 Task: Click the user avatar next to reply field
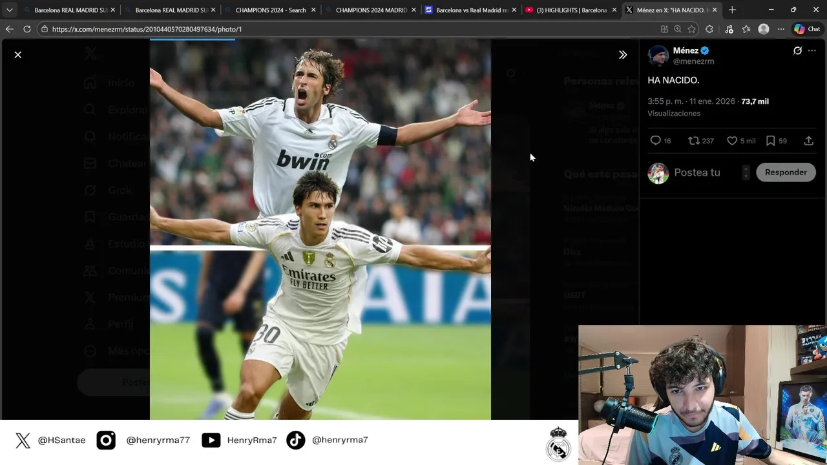tap(658, 173)
